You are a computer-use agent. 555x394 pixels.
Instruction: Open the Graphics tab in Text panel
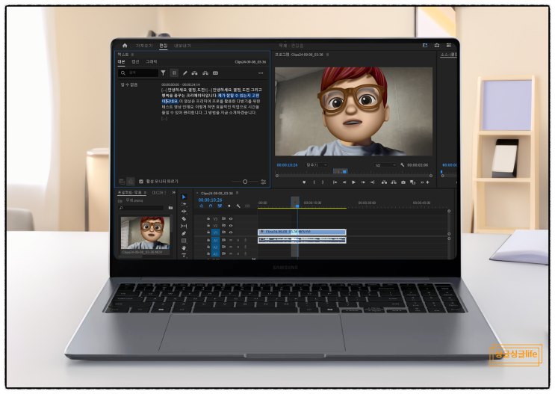152,61
